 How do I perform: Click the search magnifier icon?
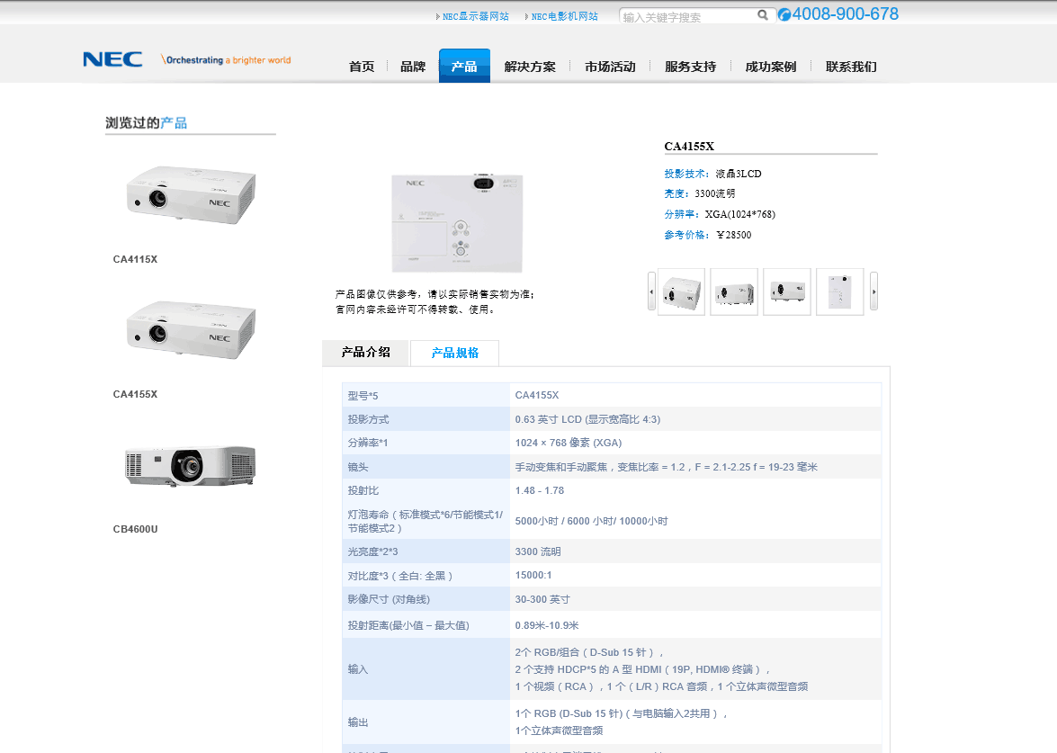(x=762, y=15)
